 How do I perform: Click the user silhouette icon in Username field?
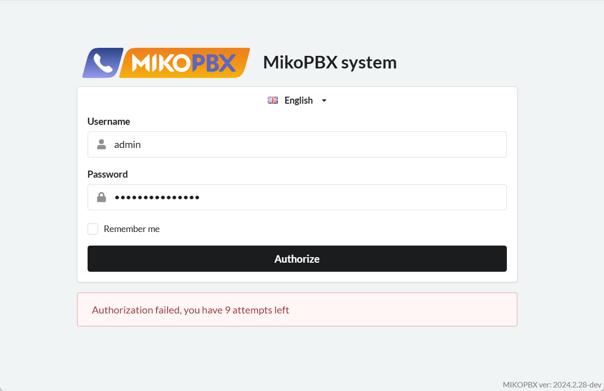point(102,144)
